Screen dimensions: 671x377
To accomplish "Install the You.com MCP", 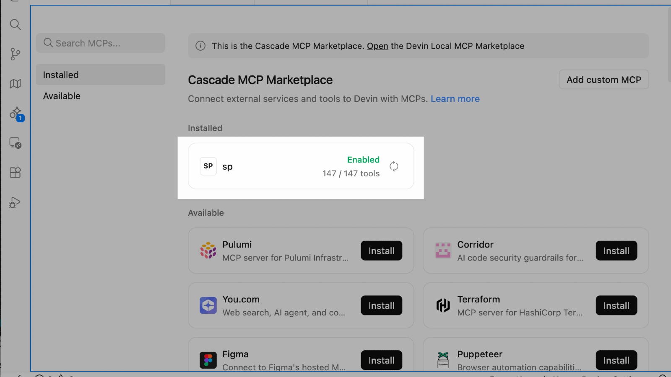I will (x=381, y=306).
